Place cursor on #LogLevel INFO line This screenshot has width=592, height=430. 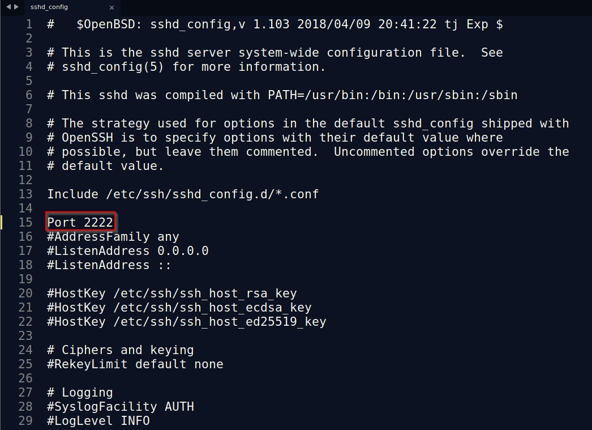point(98,420)
